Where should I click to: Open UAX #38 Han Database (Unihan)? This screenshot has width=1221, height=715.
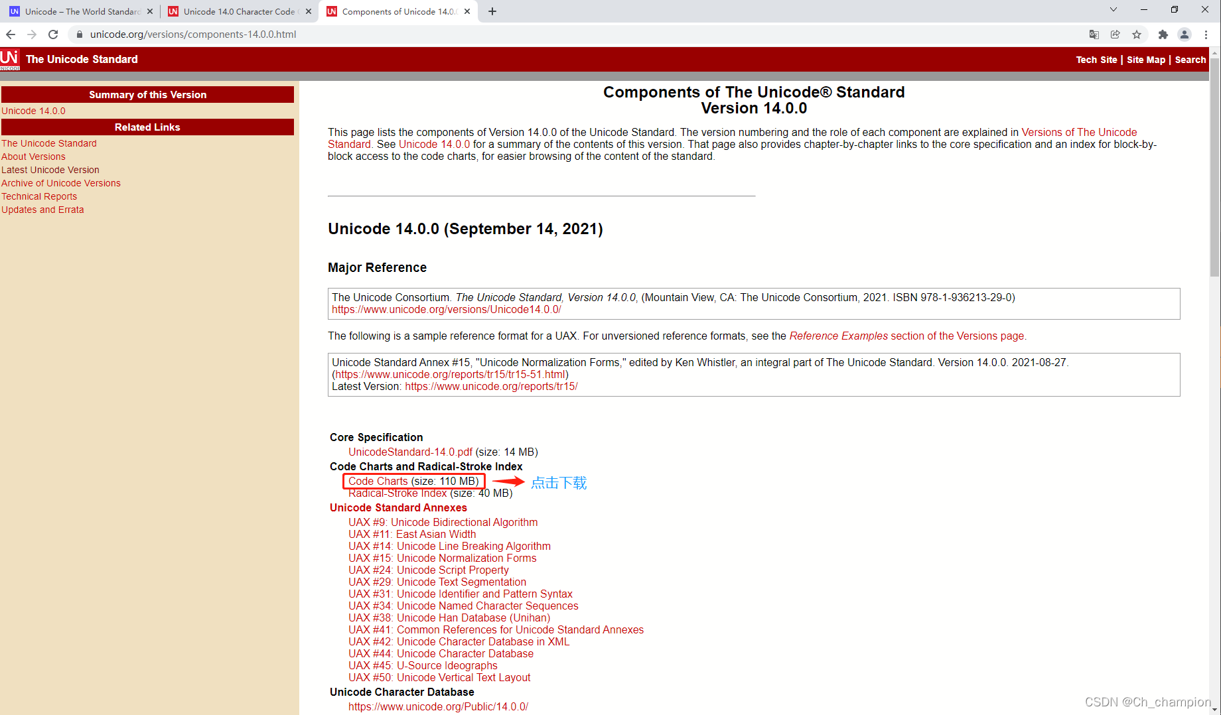pyautogui.click(x=449, y=617)
